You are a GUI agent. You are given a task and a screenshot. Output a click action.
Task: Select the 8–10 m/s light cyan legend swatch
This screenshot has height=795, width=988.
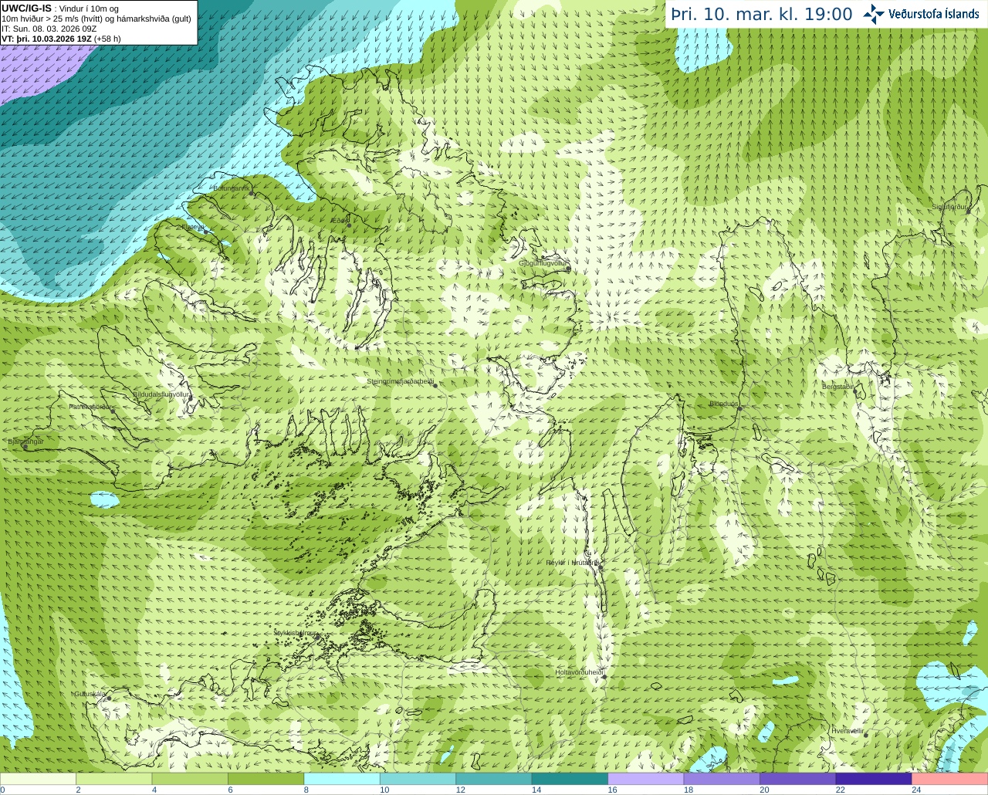click(342, 779)
